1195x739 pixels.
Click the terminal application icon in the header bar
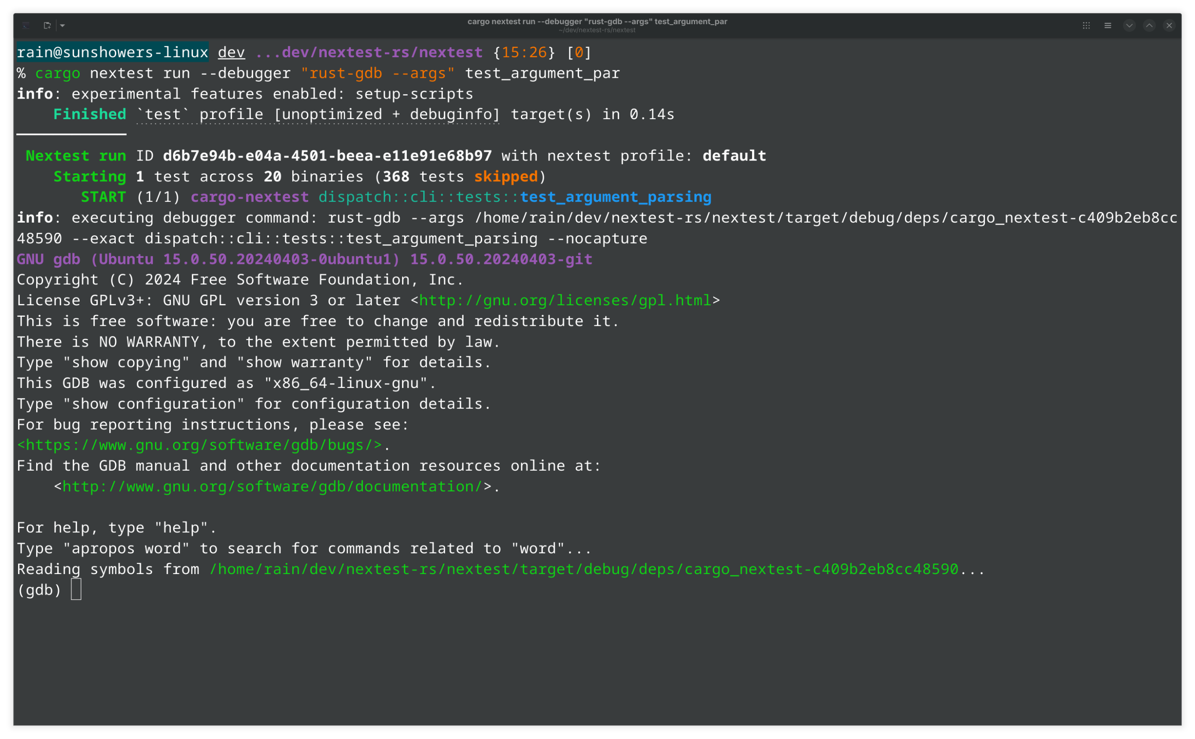click(26, 26)
